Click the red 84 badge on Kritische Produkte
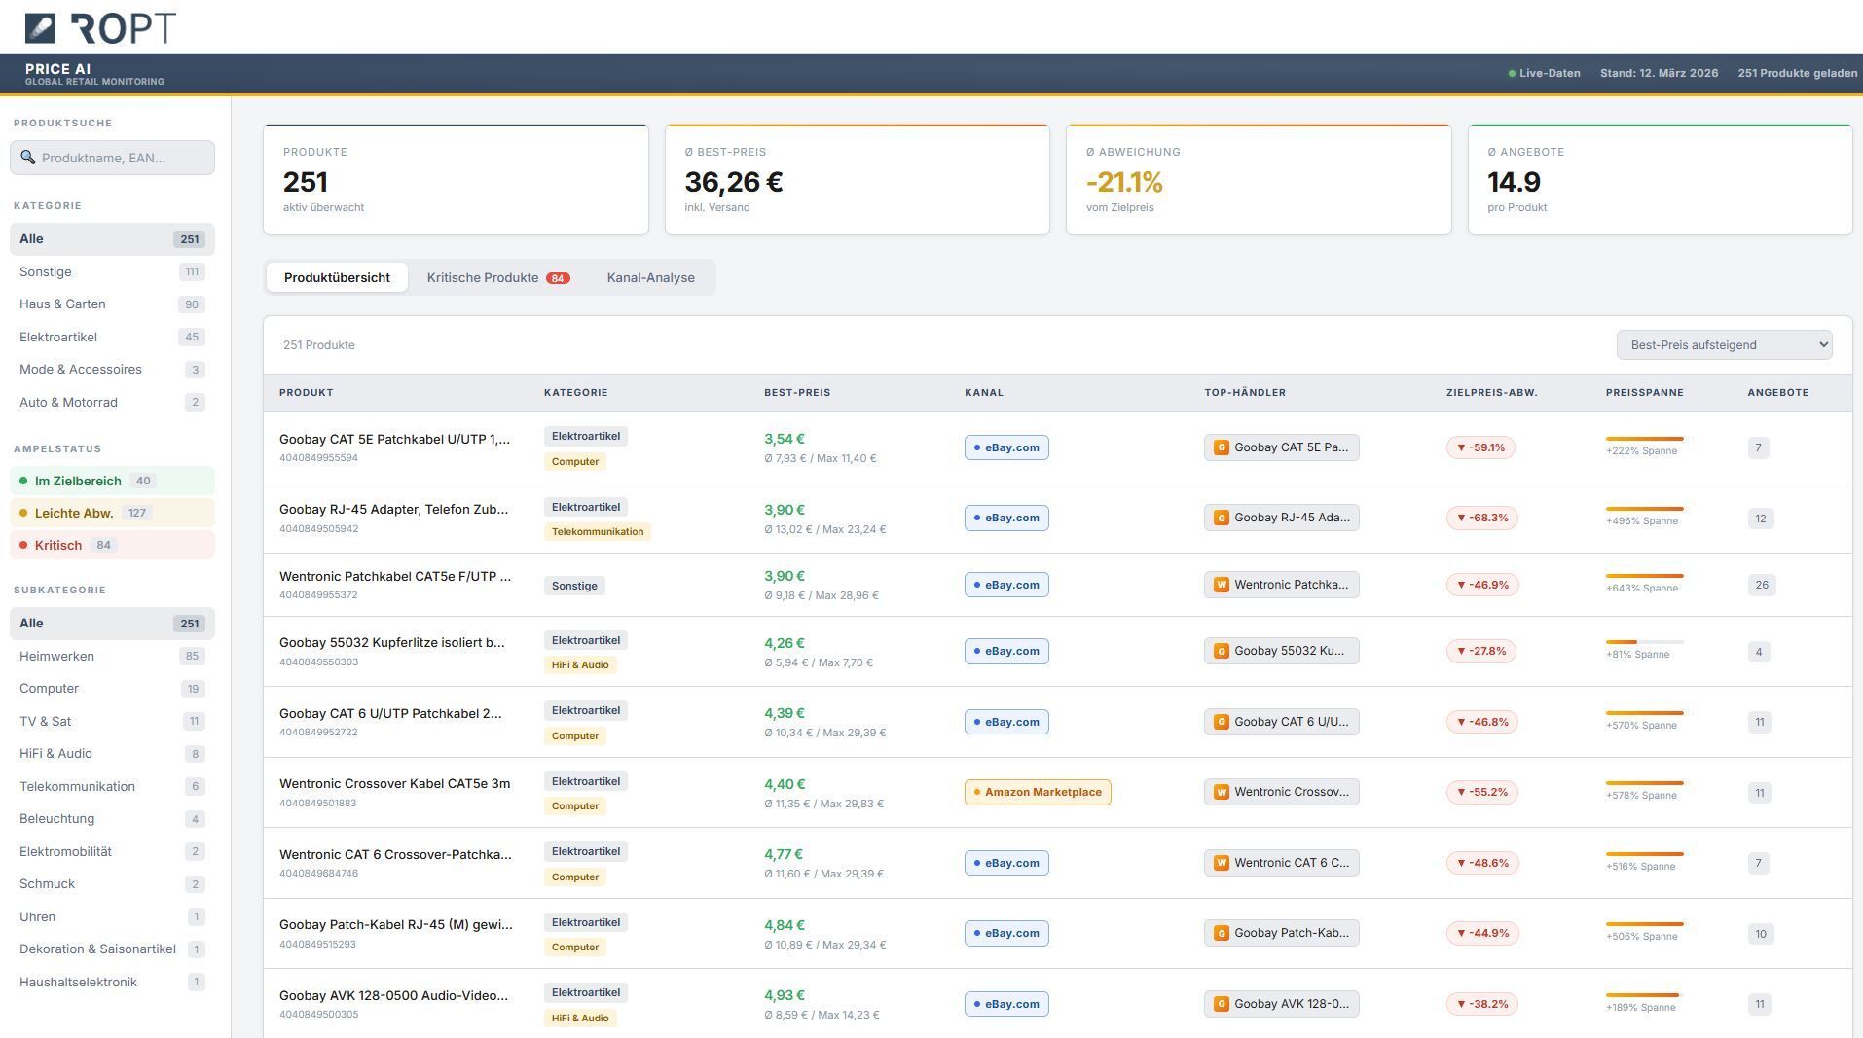Screen dimensions: 1863x1038 (x=557, y=278)
